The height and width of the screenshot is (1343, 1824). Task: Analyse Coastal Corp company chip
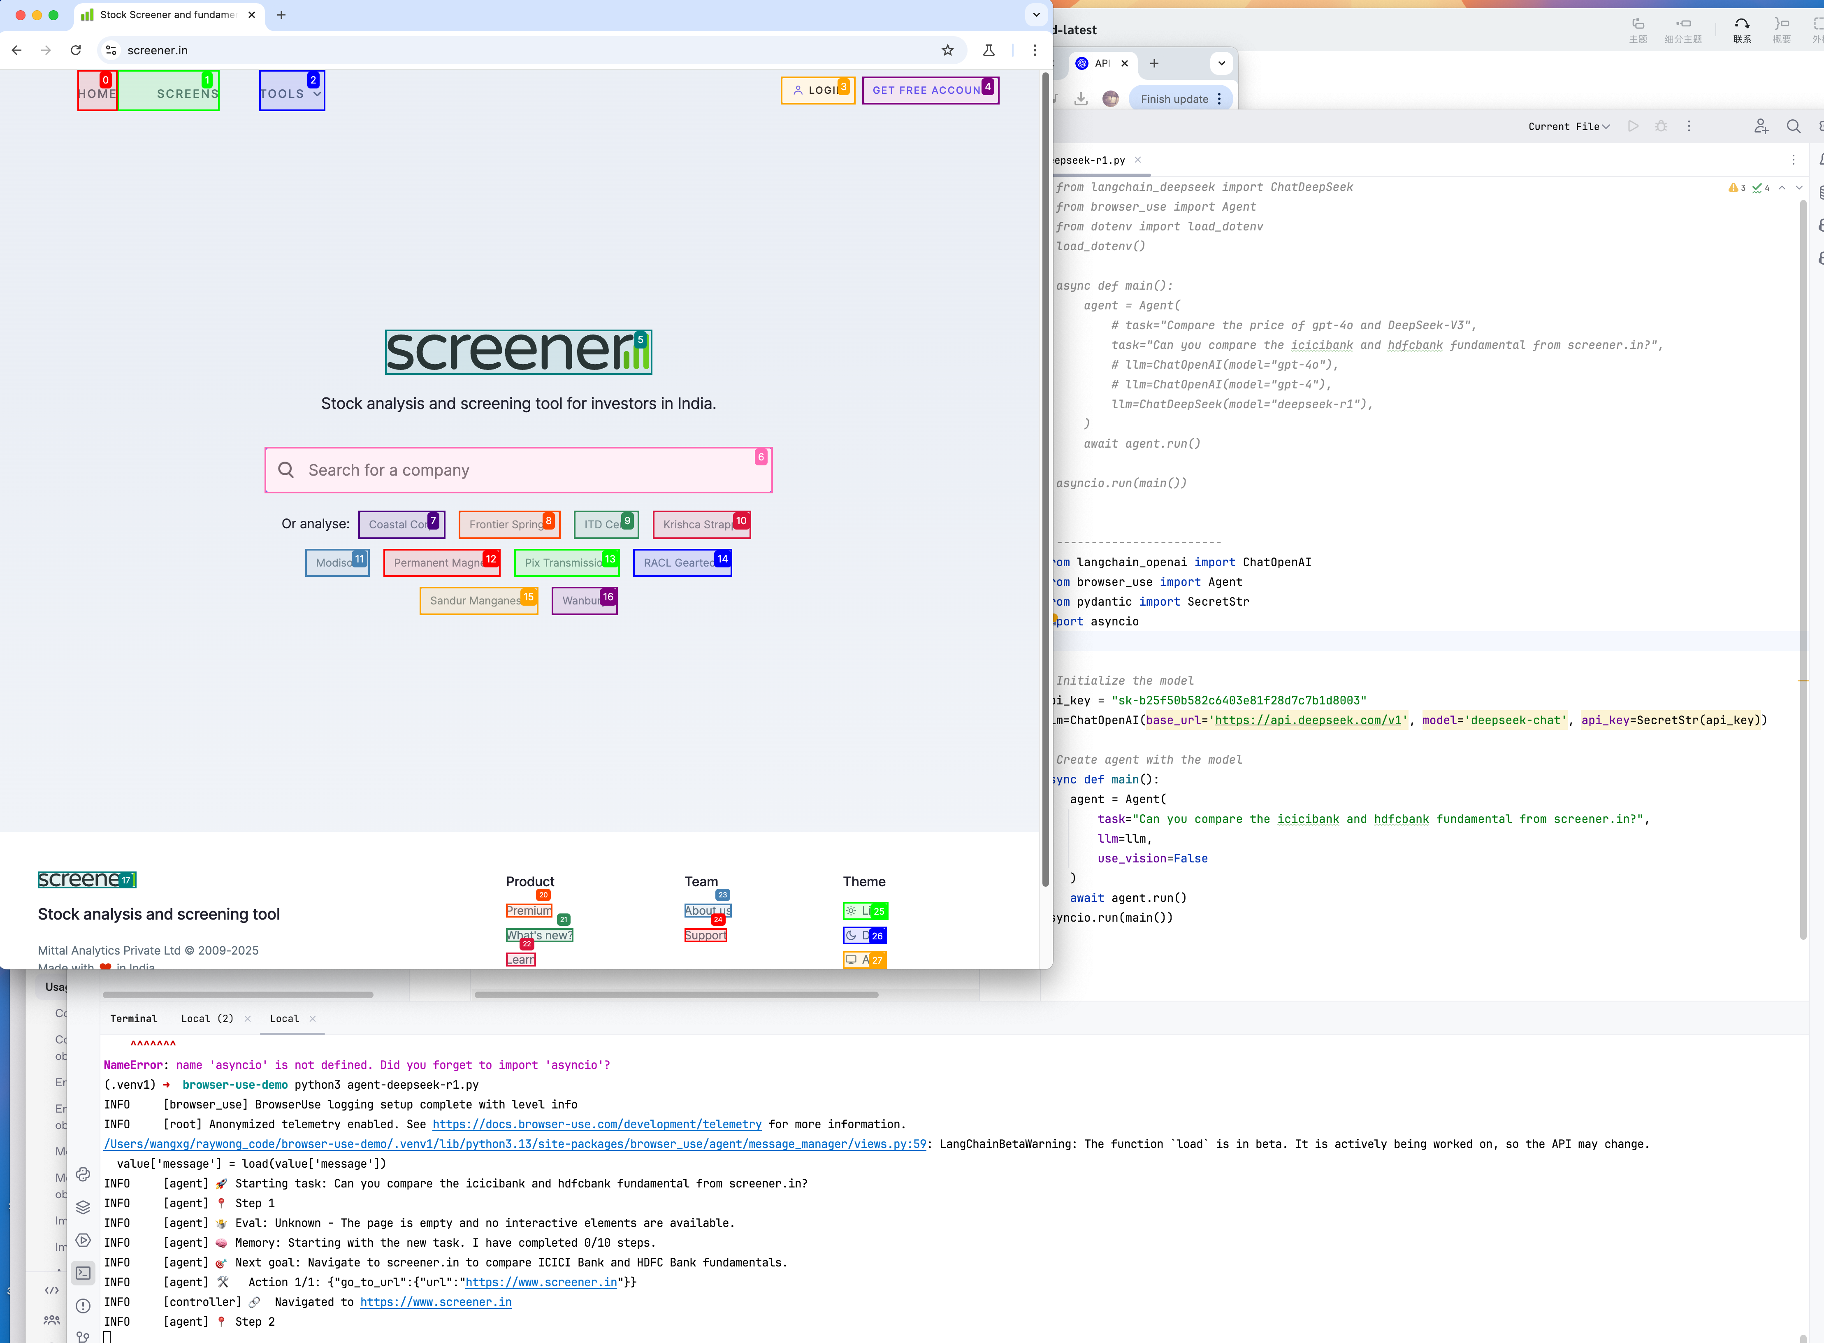coord(401,524)
